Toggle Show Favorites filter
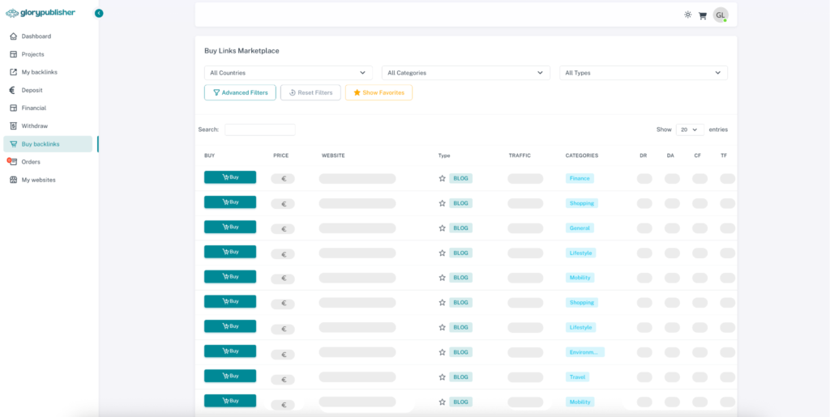830x417 pixels. 379,92
